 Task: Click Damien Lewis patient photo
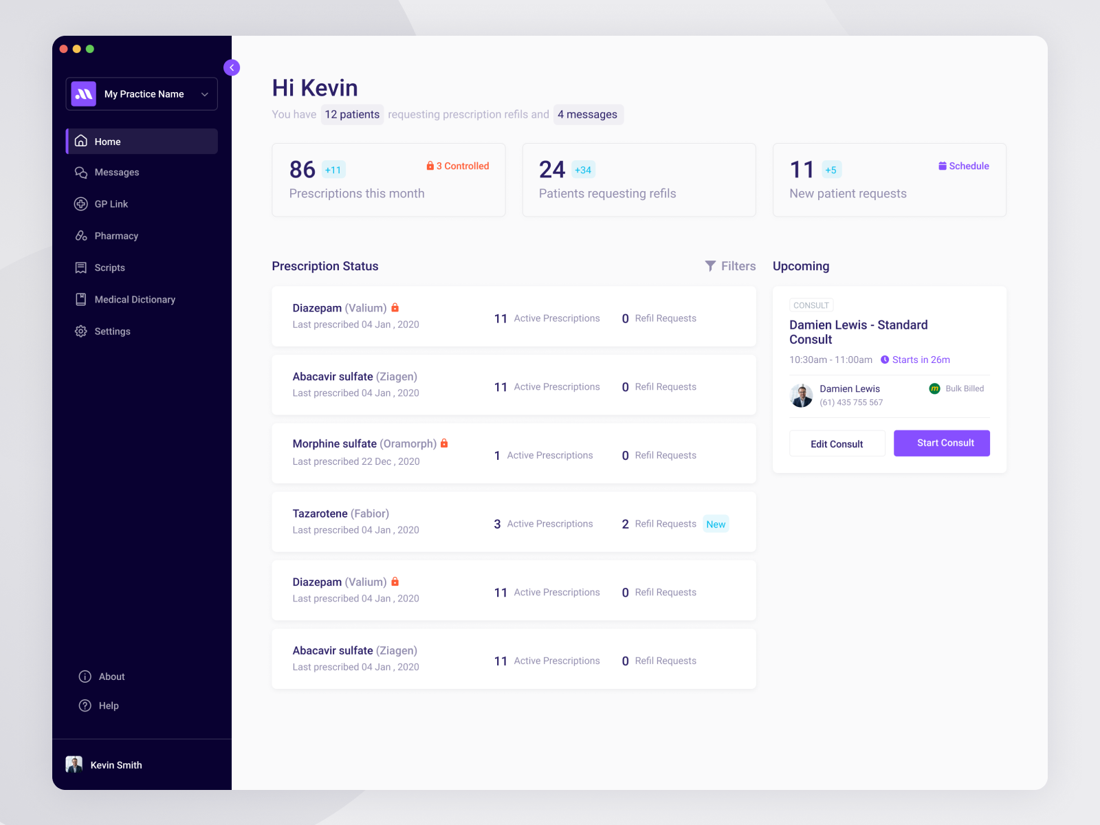tap(802, 395)
